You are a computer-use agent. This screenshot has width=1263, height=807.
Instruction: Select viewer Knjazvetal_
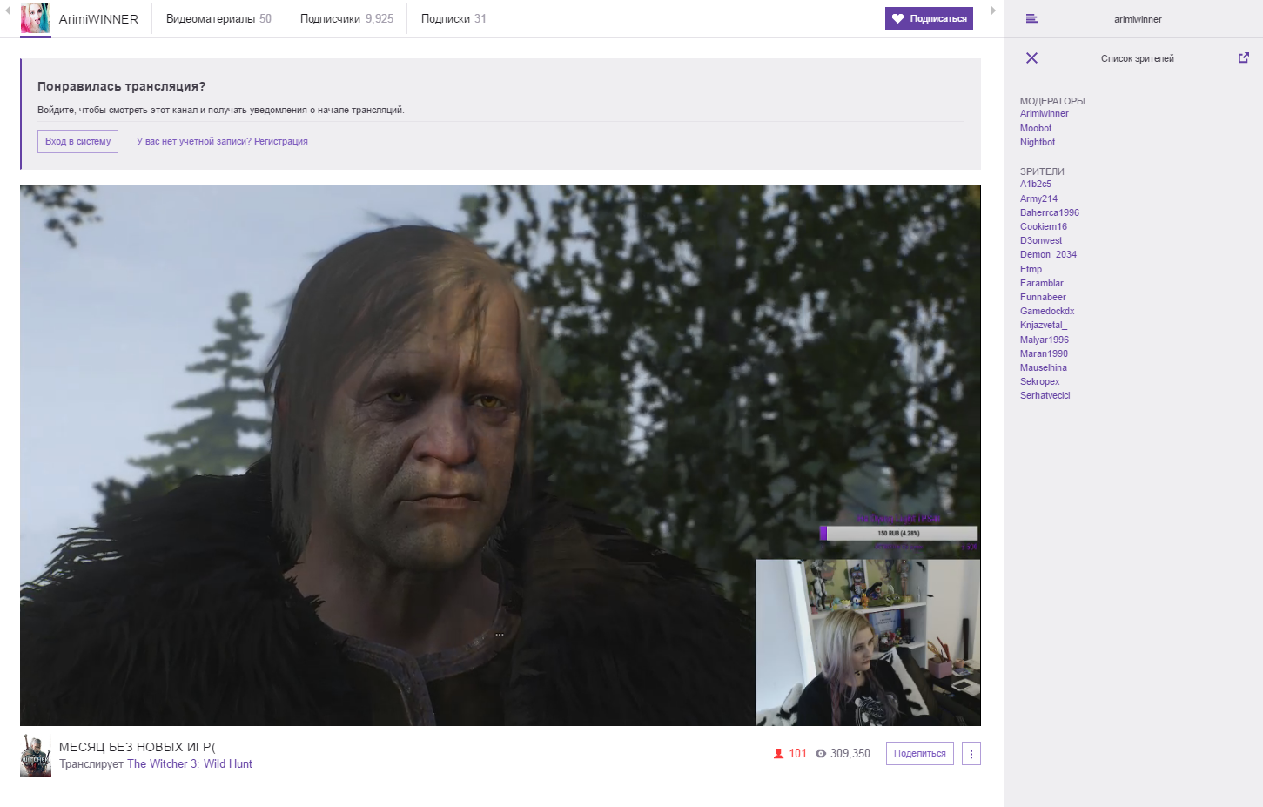[x=1044, y=325]
